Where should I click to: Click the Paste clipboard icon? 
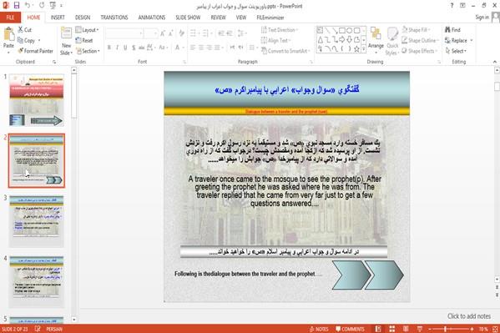[x=8, y=34]
